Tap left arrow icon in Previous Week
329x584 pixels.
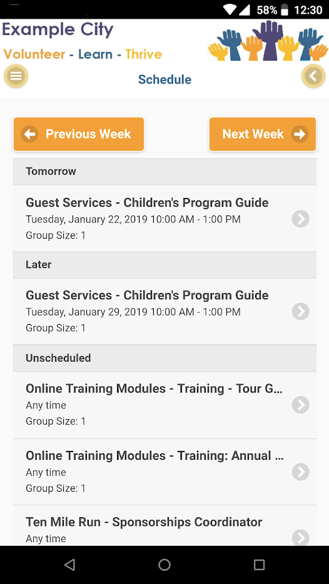click(29, 134)
